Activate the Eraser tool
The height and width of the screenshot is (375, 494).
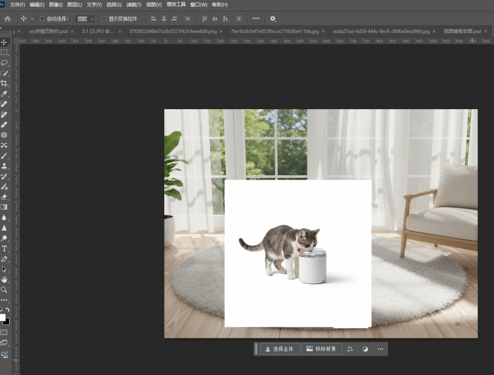pos(4,197)
